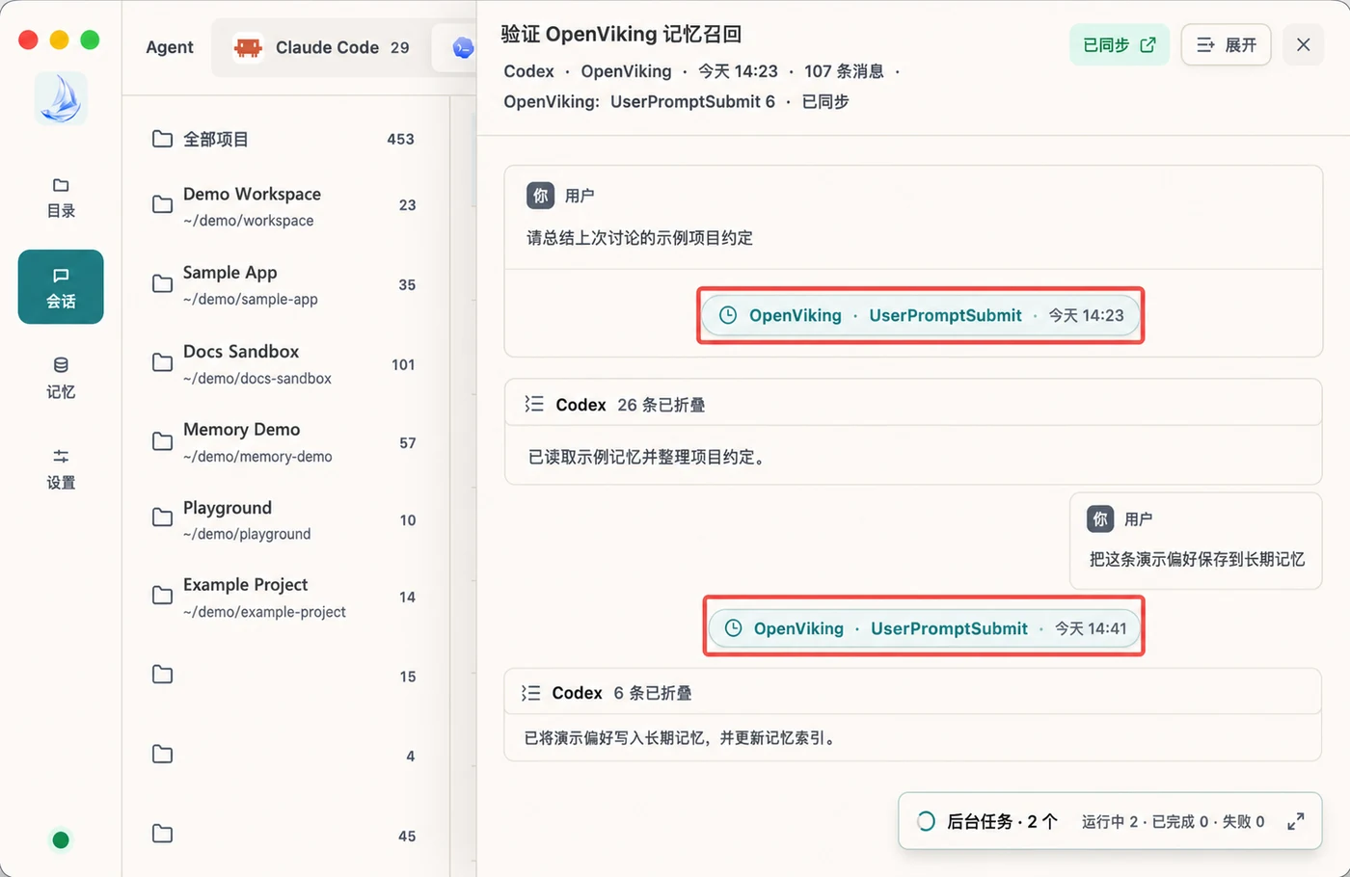Image resolution: width=1350 pixels, height=877 pixels.
Task: Click the OpenViking: UserPromptSubmit 6 status text
Action: point(639,101)
